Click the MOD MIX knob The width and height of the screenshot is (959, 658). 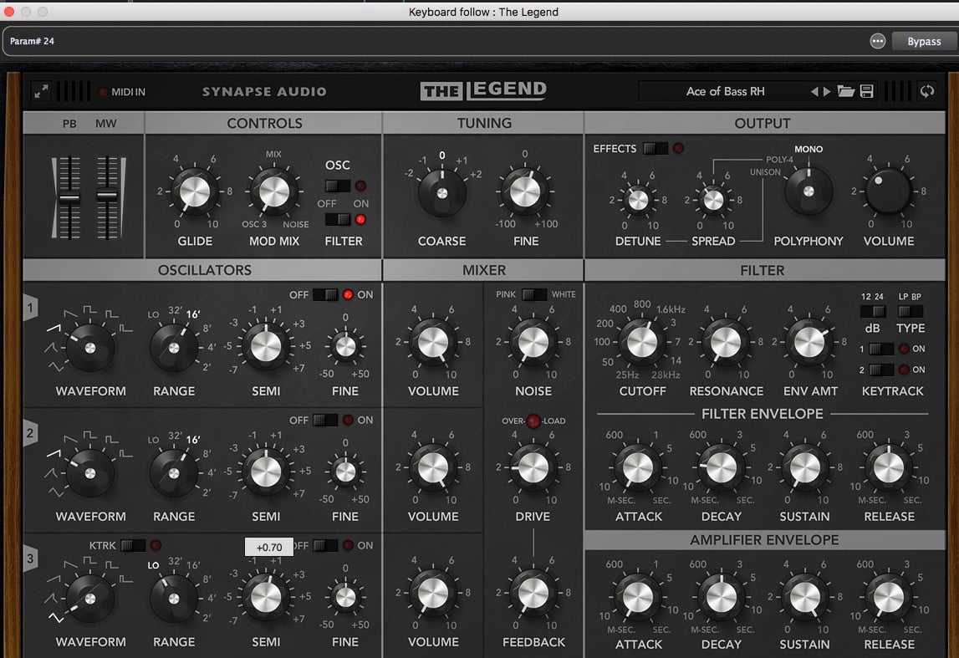pyautogui.click(x=273, y=192)
